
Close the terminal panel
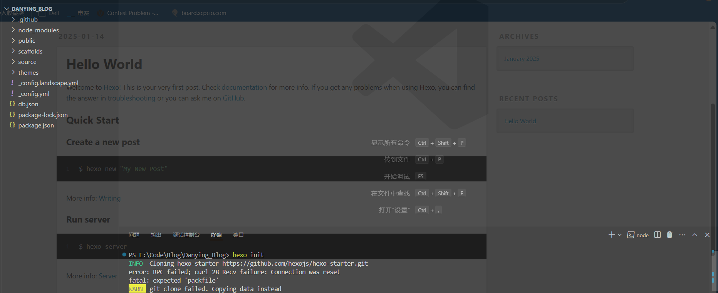(707, 235)
